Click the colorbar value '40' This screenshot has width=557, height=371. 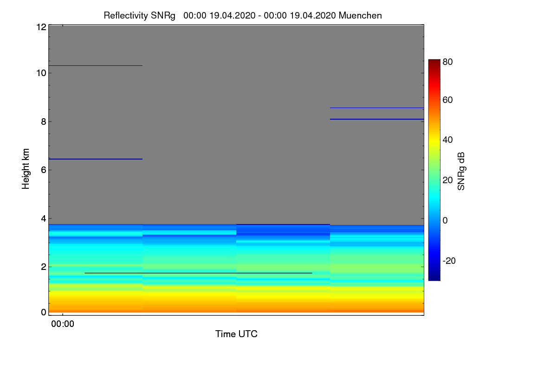[448, 140]
